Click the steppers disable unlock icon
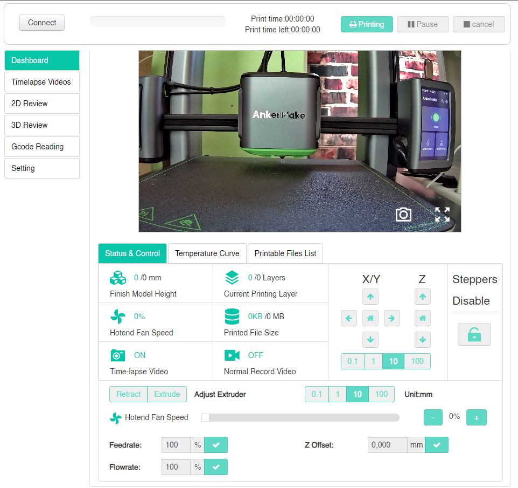 coord(474,334)
